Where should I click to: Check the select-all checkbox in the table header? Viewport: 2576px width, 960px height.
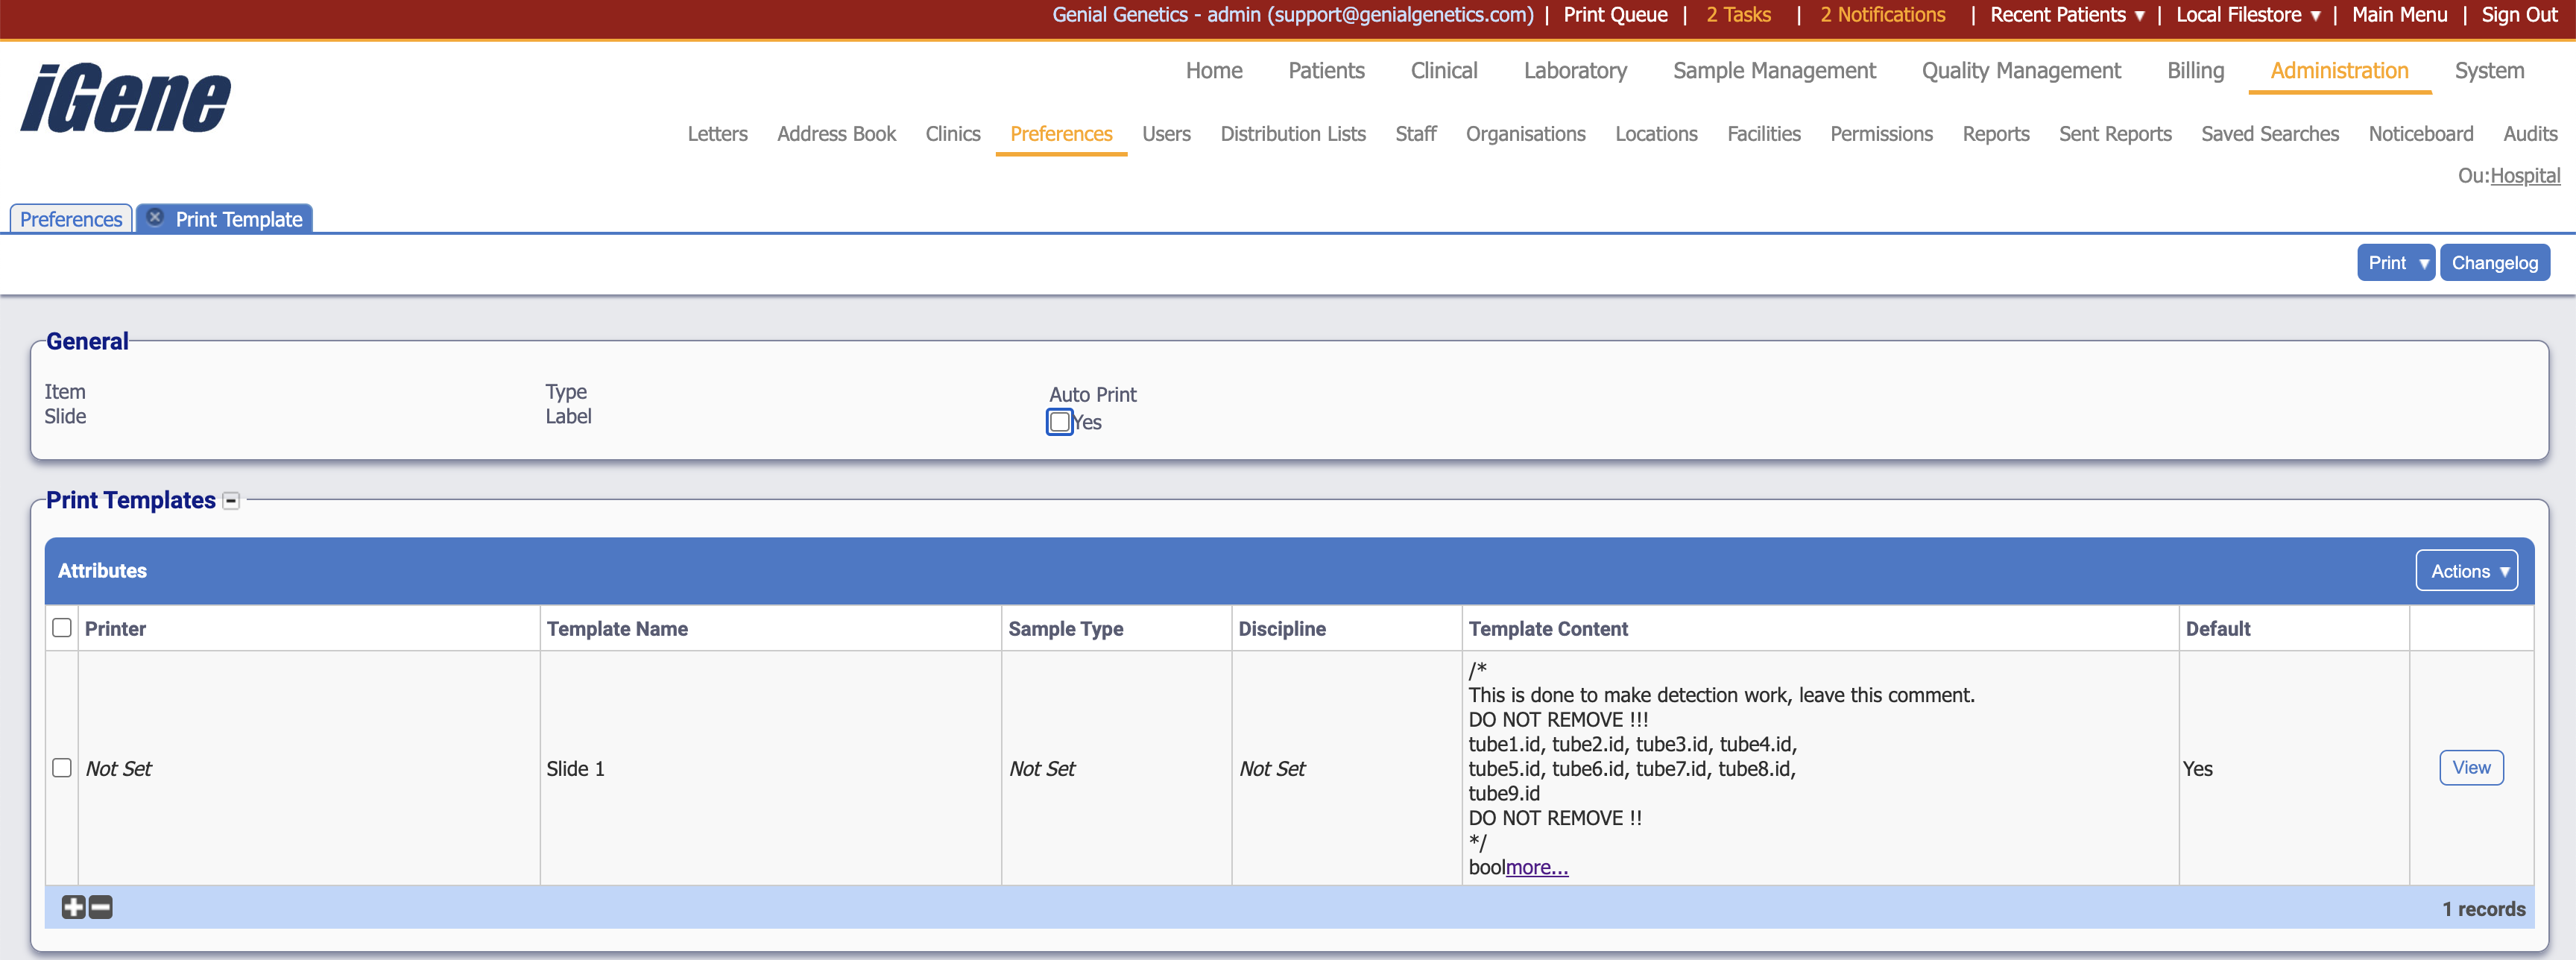pos(62,628)
